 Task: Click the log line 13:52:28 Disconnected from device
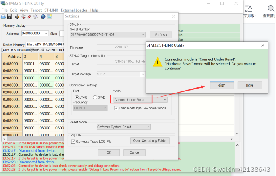29,162
